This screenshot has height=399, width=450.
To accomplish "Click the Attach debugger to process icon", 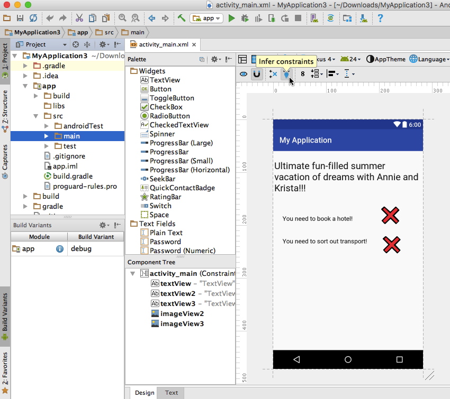I will 271,18.
